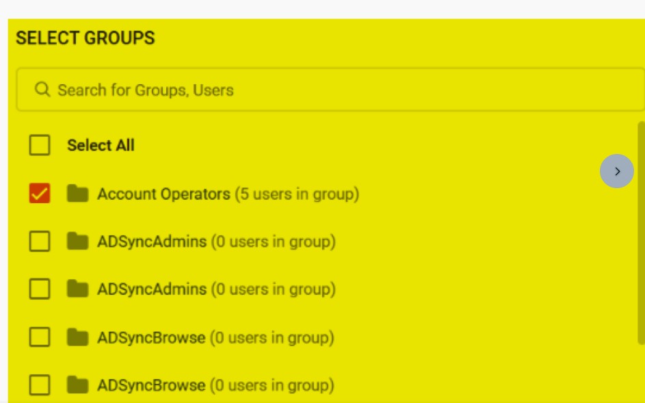Tick the first ADSyncAdmins checkbox
The width and height of the screenshot is (645, 403).
[x=40, y=242]
